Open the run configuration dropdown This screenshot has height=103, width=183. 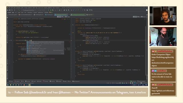(x=29, y=10)
